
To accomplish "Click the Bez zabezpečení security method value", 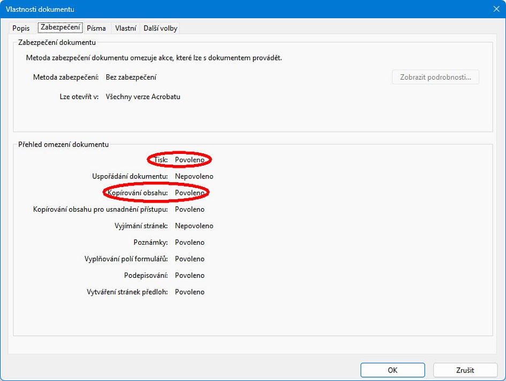I will pyautogui.click(x=131, y=77).
